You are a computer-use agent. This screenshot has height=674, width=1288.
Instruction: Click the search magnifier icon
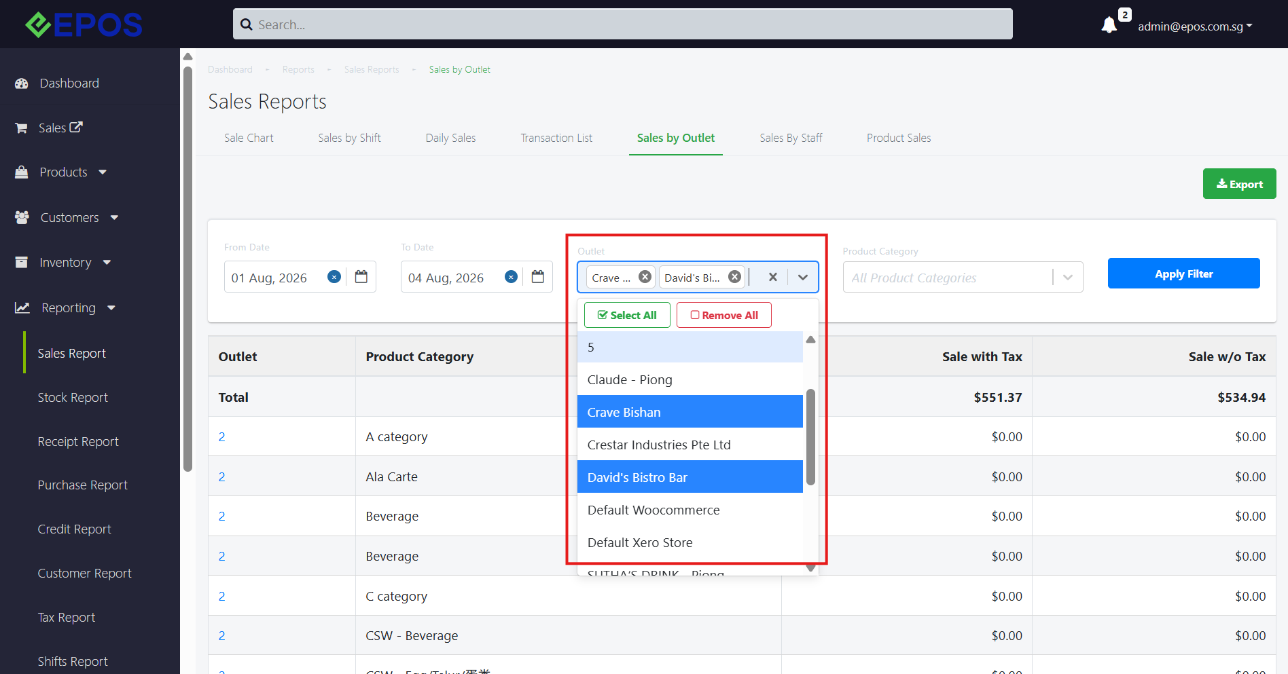pos(246,24)
